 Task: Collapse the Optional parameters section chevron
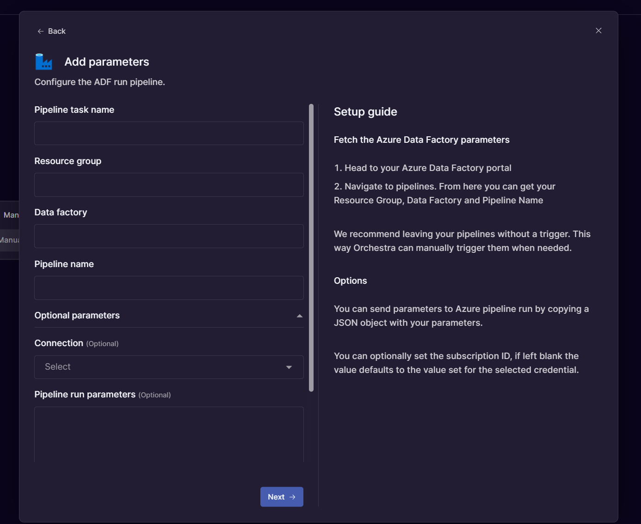299,316
